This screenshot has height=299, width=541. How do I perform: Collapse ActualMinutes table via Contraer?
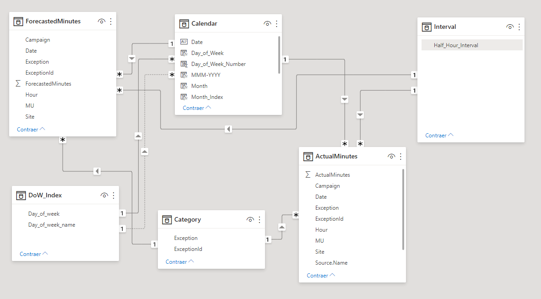tap(321, 276)
